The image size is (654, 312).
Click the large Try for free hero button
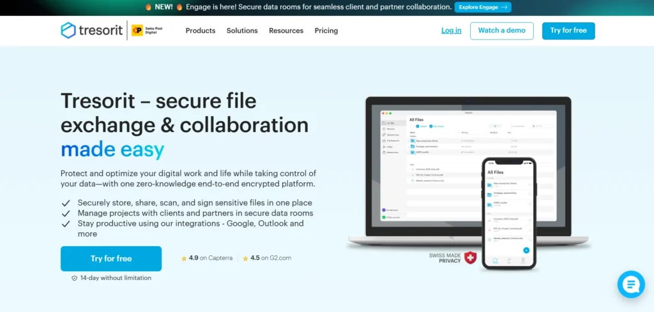point(111,258)
